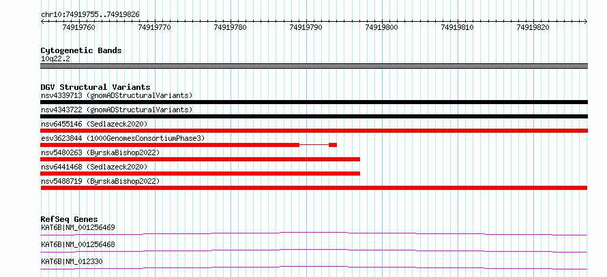Select the Cytogenetic Bands track title
The width and height of the screenshot is (607, 277).
tap(81, 50)
